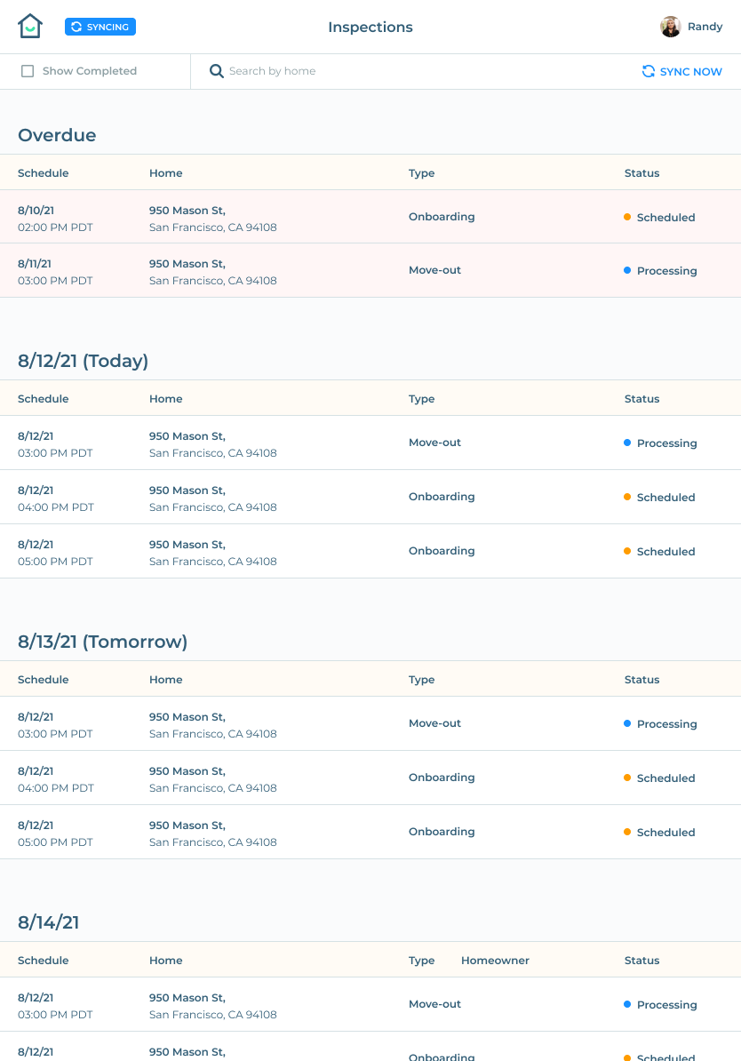
Task: Click Randy's profile avatar
Action: click(x=671, y=27)
